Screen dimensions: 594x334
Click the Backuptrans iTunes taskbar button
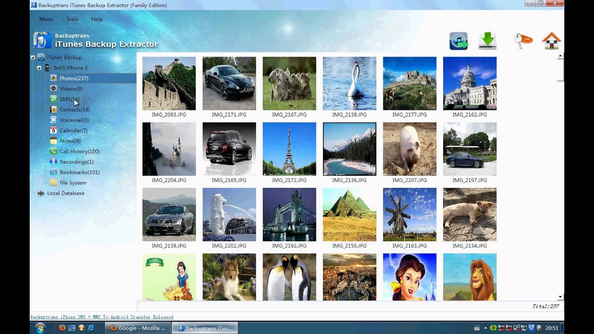click(x=205, y=328)
